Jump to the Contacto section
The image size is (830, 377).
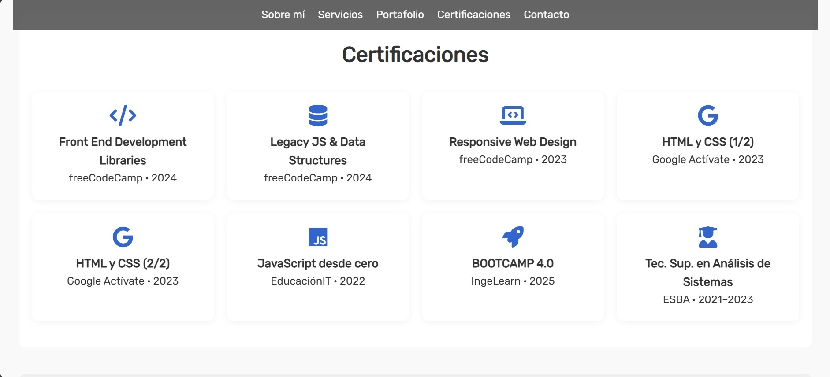point(547,15)
